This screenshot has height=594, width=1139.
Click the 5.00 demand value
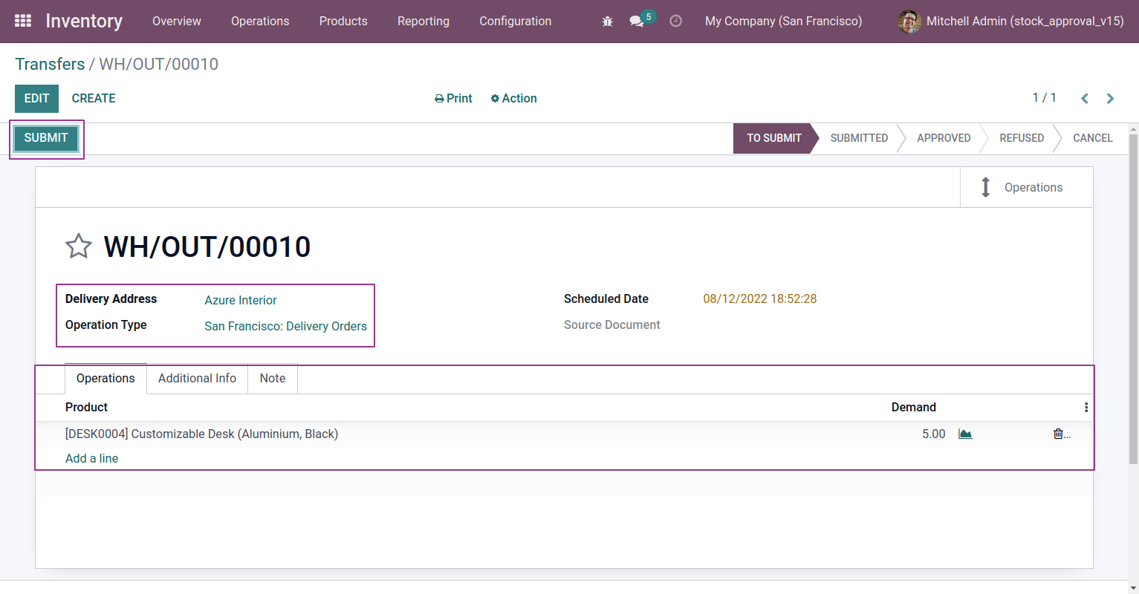pyautogui.click(x=933, y=434)
